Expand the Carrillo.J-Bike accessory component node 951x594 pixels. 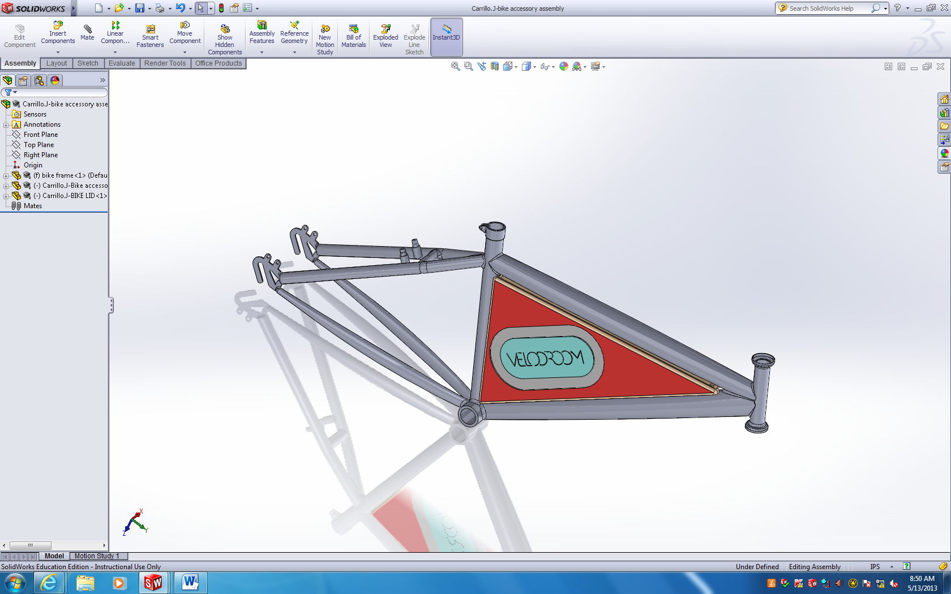click(x=6, y=186)
